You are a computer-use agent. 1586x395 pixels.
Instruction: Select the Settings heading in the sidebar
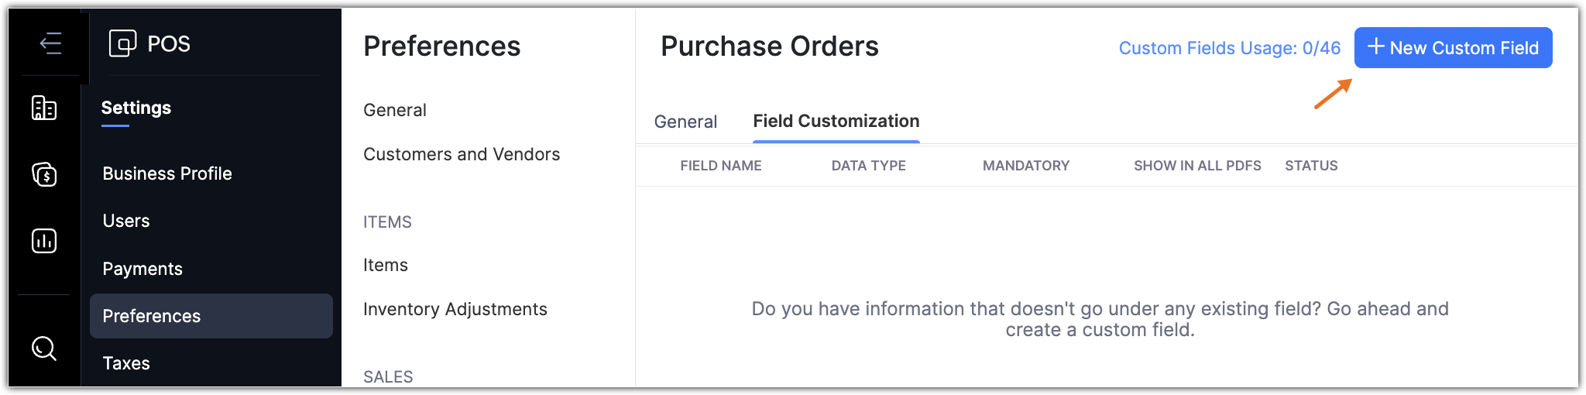136,108
